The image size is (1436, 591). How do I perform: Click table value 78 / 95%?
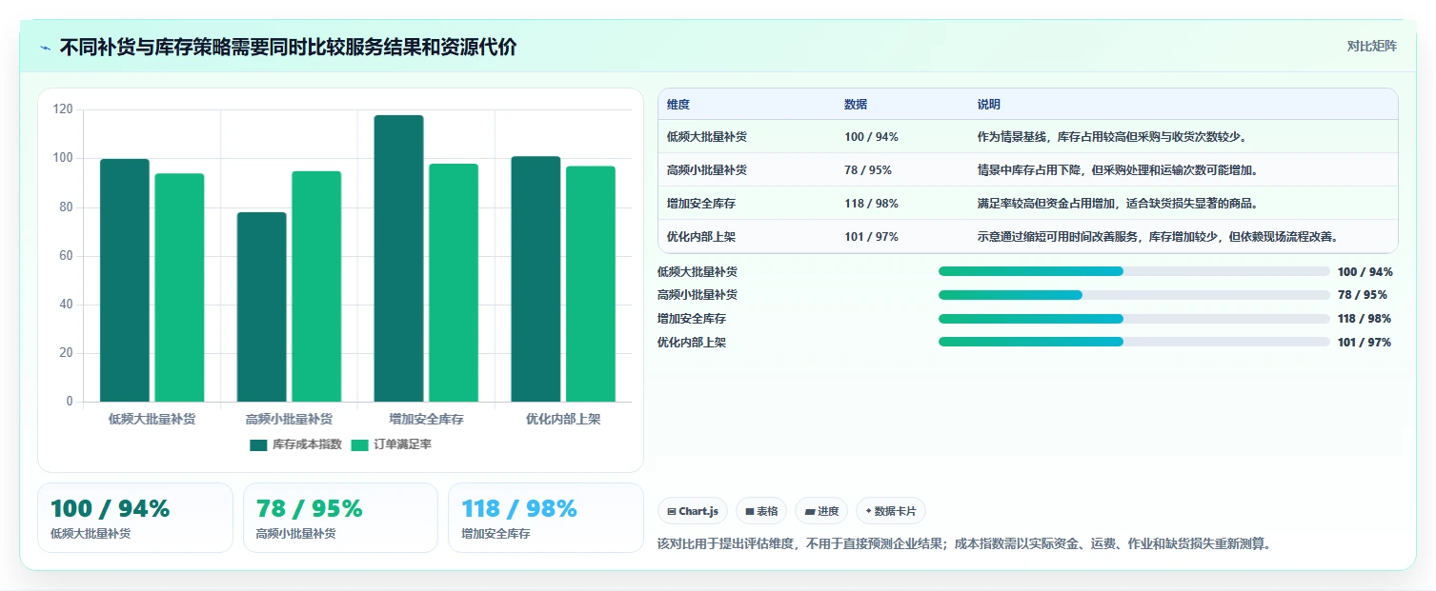tap(868, 170)
